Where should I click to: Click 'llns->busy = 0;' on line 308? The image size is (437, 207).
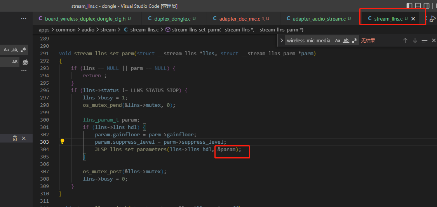(105, 179)
